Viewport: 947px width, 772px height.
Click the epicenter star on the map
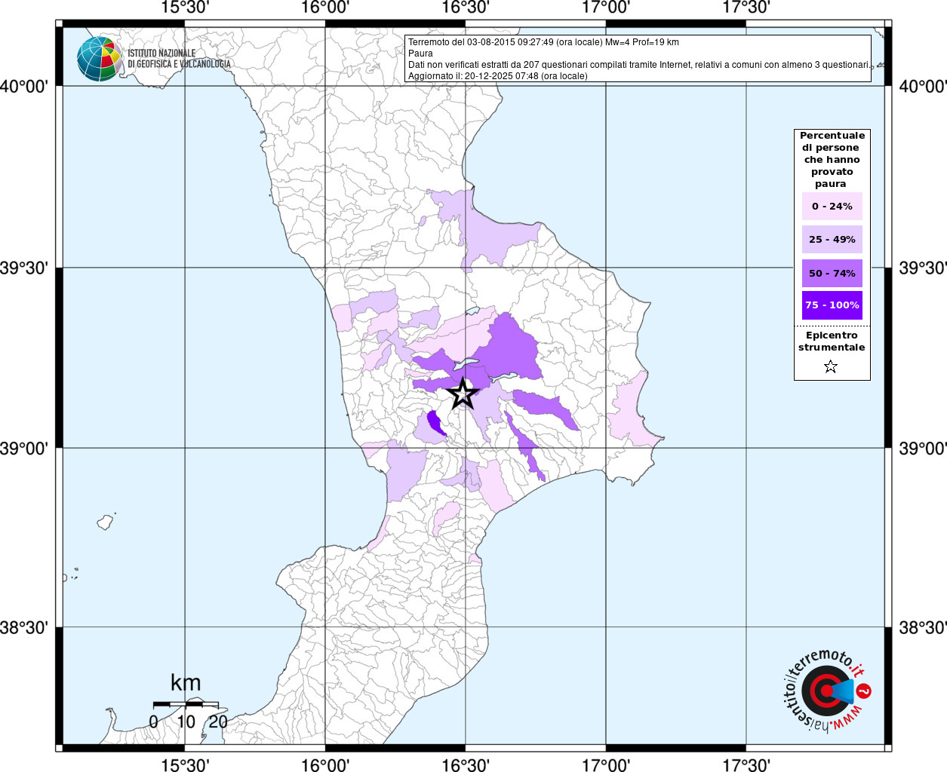[463, 393]
